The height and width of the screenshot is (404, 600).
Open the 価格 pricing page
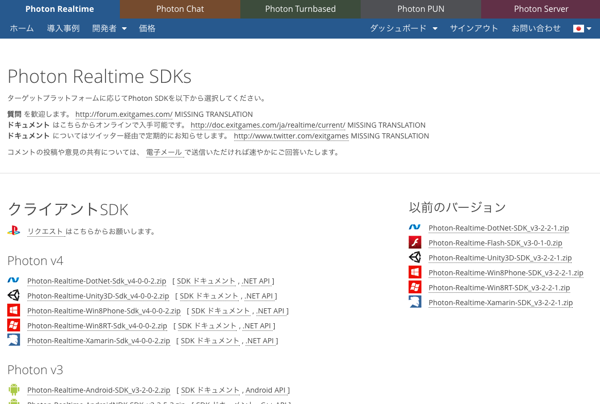[147, 28]
